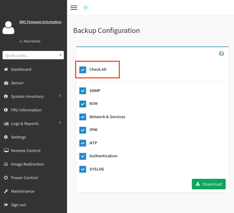The width and height of the screenshot is (234, 213).
Task: Disable the Network & Services checkbox
Action: (x=83, y=117)
